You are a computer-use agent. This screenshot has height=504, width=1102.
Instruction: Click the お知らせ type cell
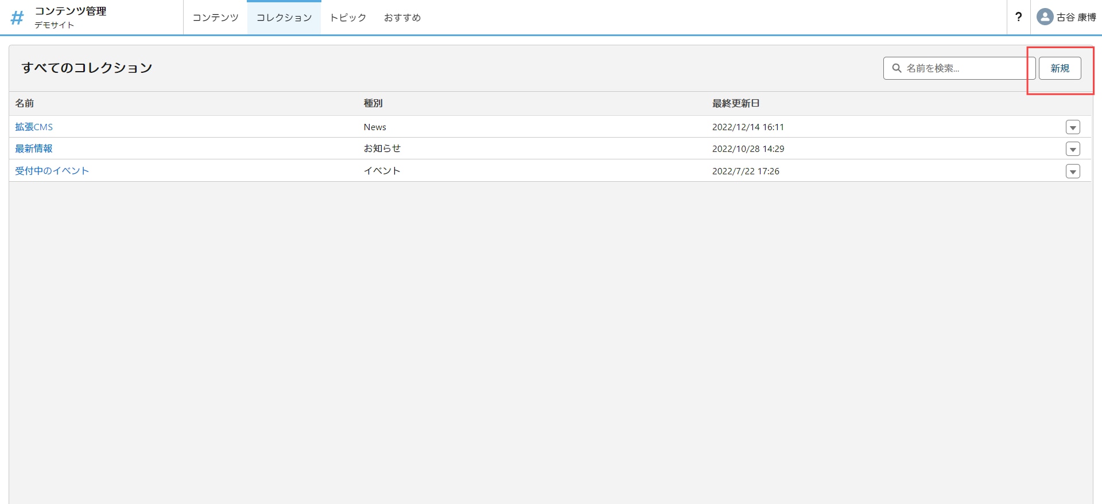tap(382, 149)
